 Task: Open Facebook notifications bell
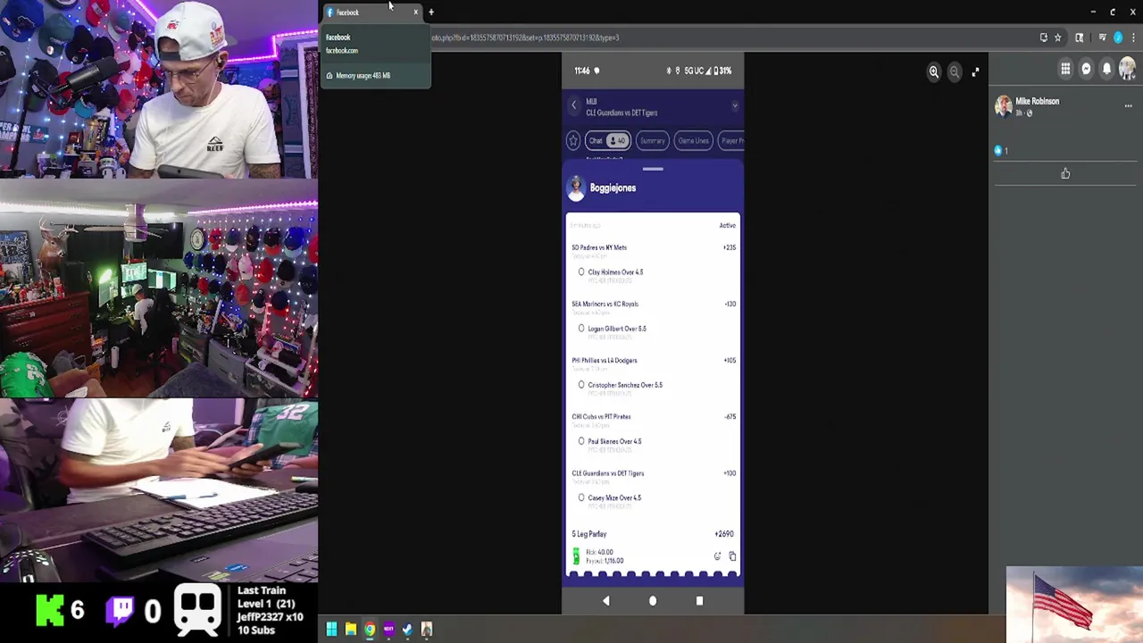pyautogui.click(x=1106, y=69)
